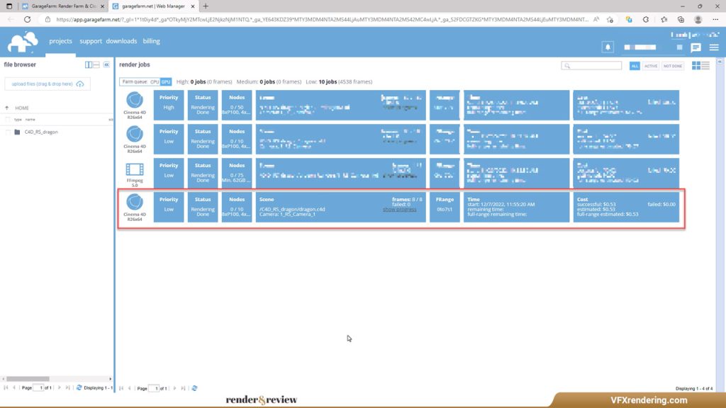This screenshot has width=726, height=408.
Task: Click the render jobs search field
Action: click(591, 66)
